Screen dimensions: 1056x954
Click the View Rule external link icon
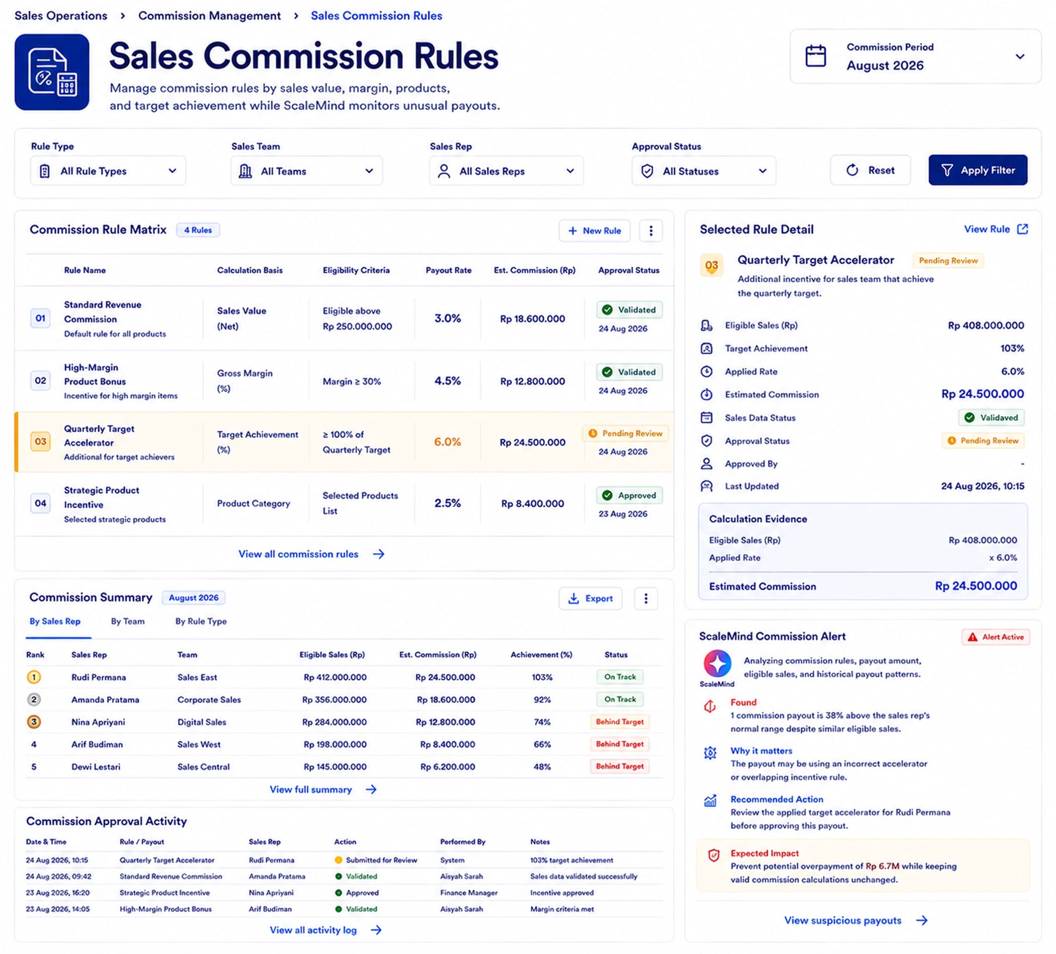coord(1022,229)
